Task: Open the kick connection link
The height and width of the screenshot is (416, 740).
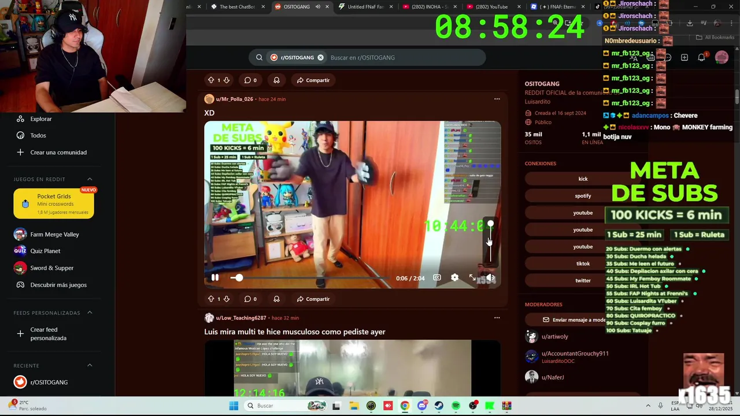Action: click(x=583, y=179)
